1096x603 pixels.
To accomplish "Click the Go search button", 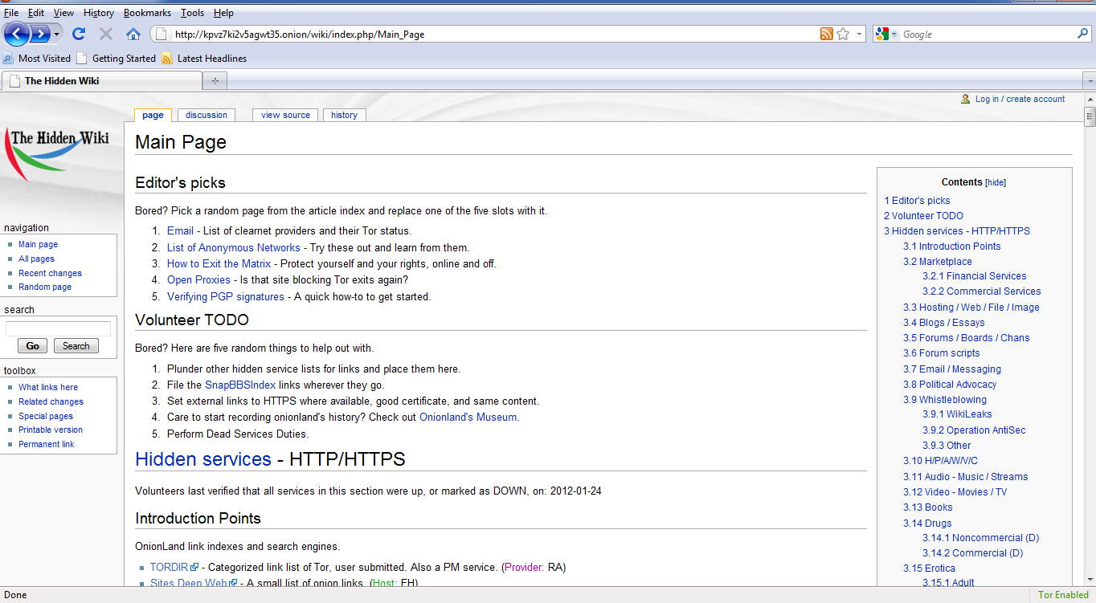I will 32,346.
